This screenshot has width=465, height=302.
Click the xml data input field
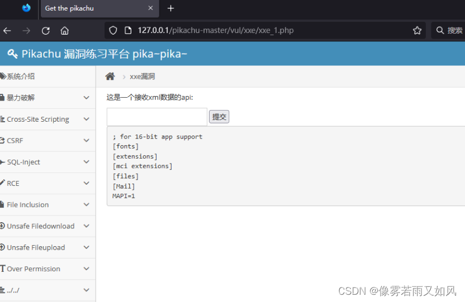tap(157, 117)
